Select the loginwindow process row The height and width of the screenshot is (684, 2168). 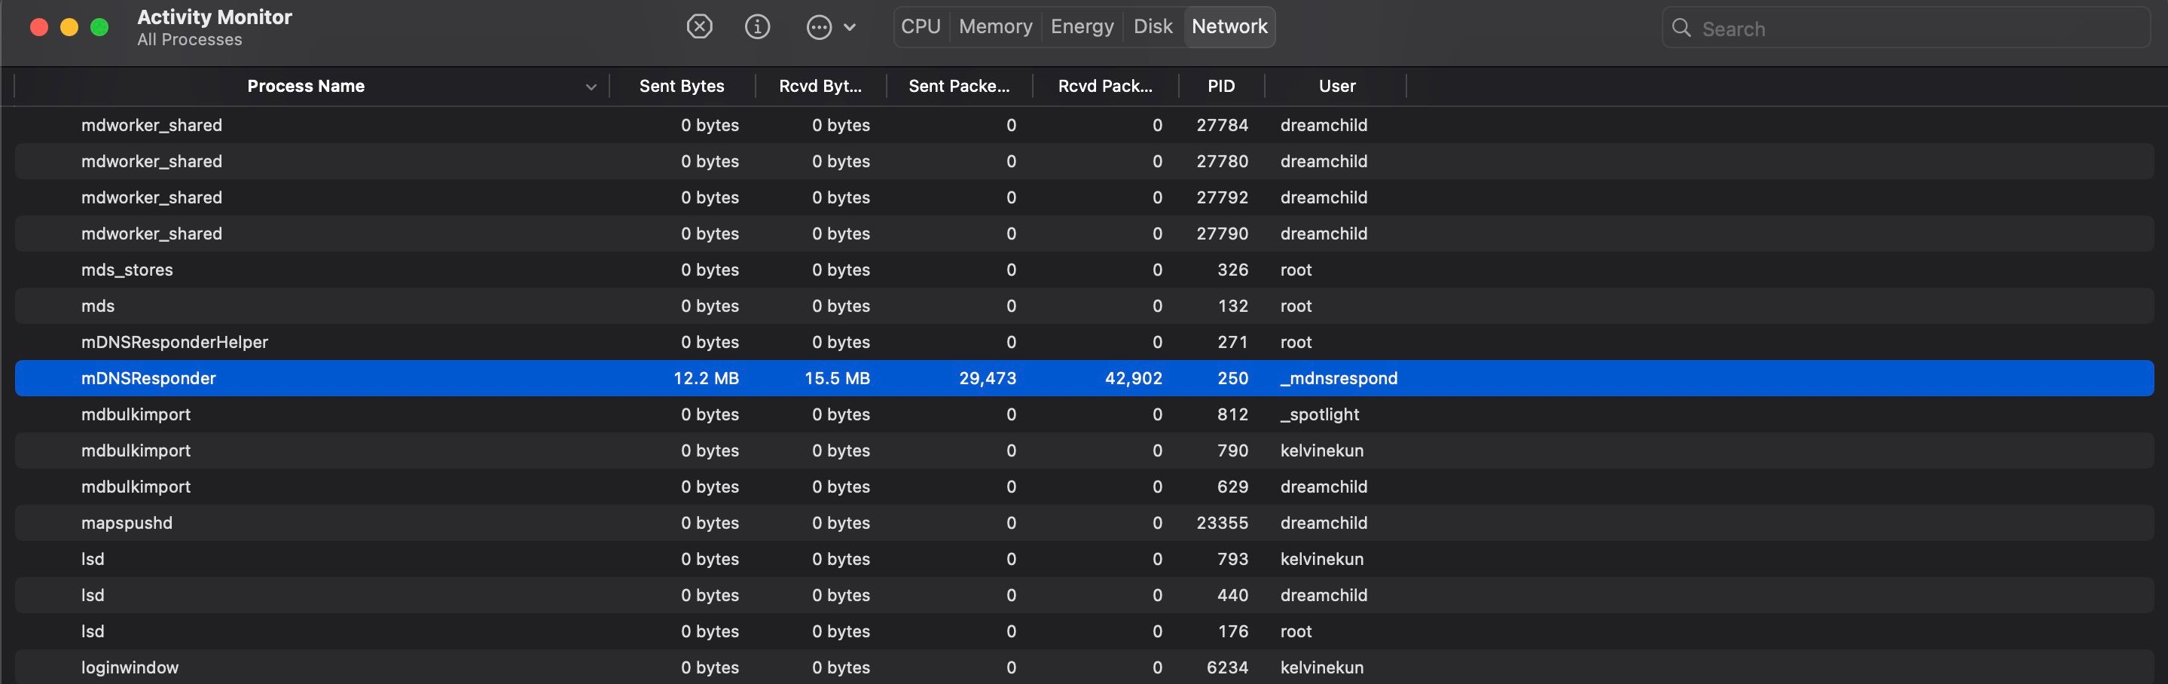point(130,668)
